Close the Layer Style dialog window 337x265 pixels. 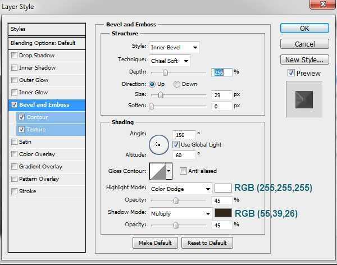pos(322,5)
